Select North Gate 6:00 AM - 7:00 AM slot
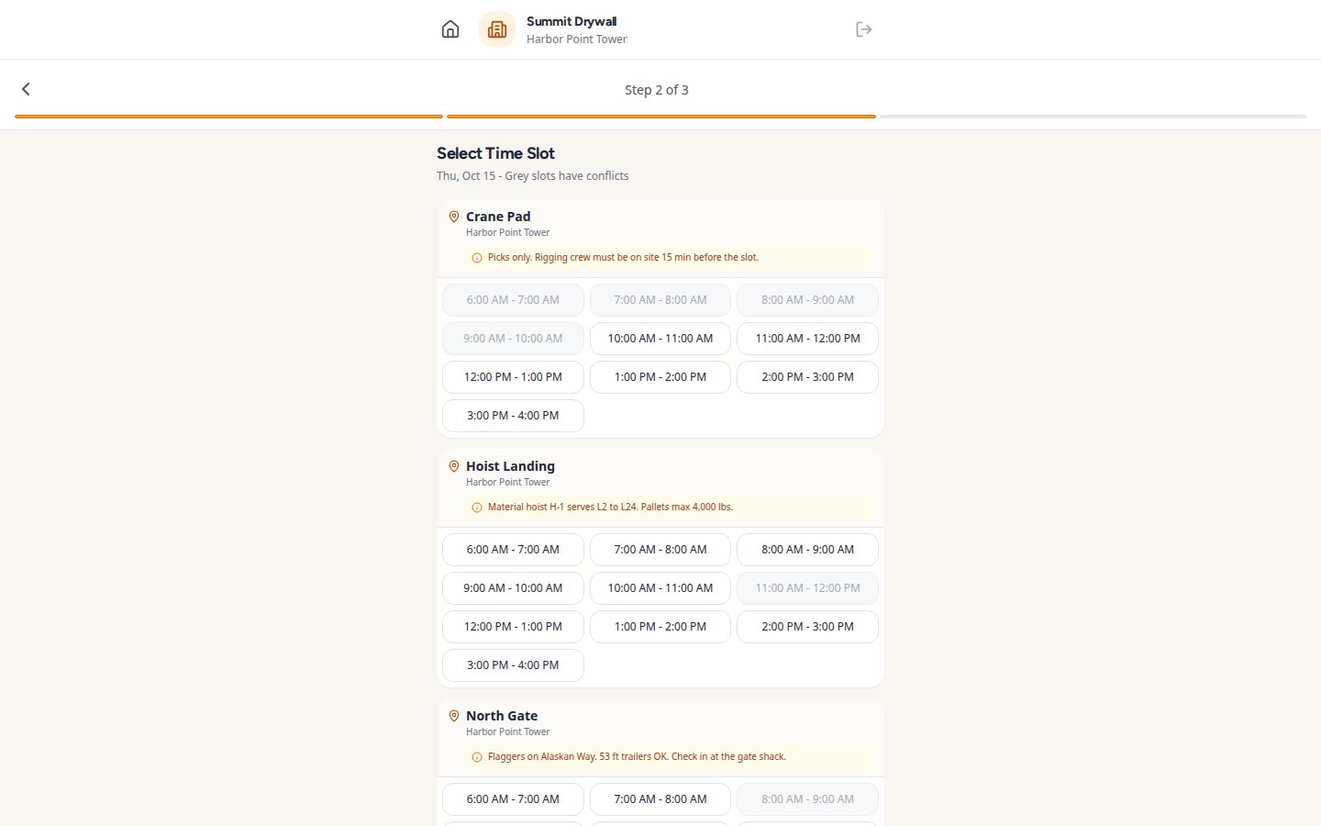Viewport: 1321px width, 826px height. coord(513,799)
